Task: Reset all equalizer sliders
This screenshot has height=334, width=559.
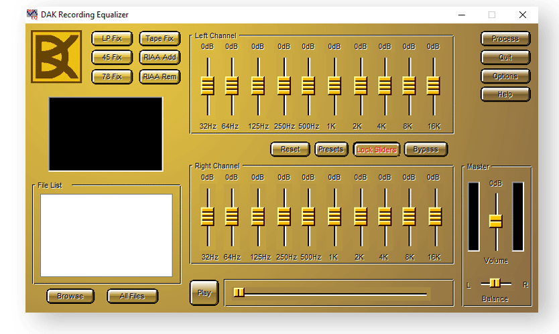Action: click(x=290, y=149)
